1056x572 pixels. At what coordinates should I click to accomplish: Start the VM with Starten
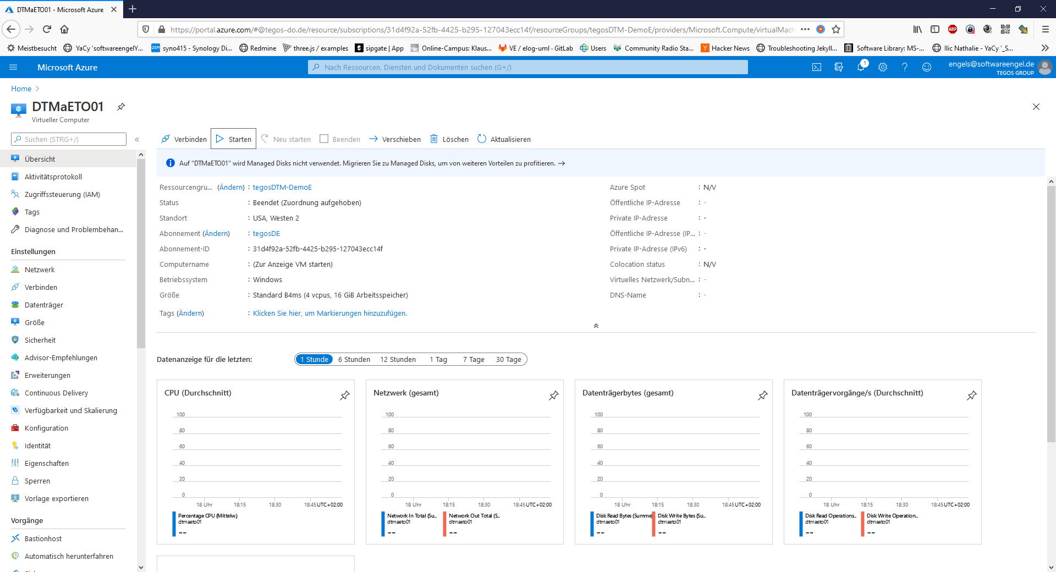tap(234, 139)
